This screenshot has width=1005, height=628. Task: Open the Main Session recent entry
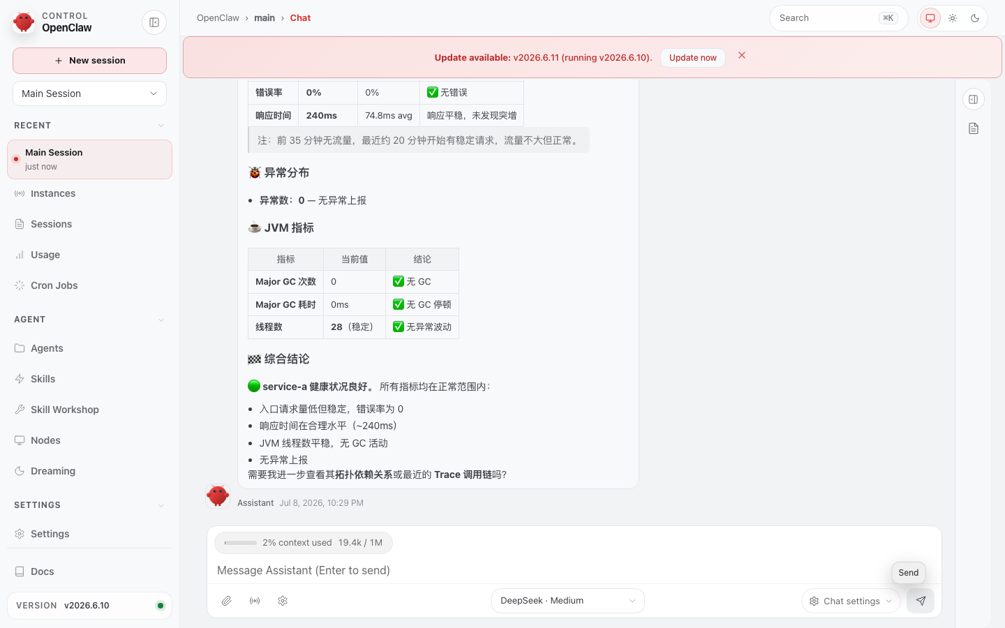pyautogui.click(x=89, y=159)
